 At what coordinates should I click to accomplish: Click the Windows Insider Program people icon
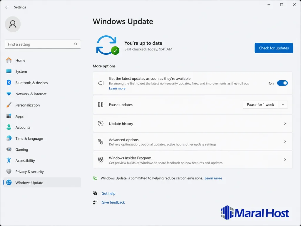(101, 160)
